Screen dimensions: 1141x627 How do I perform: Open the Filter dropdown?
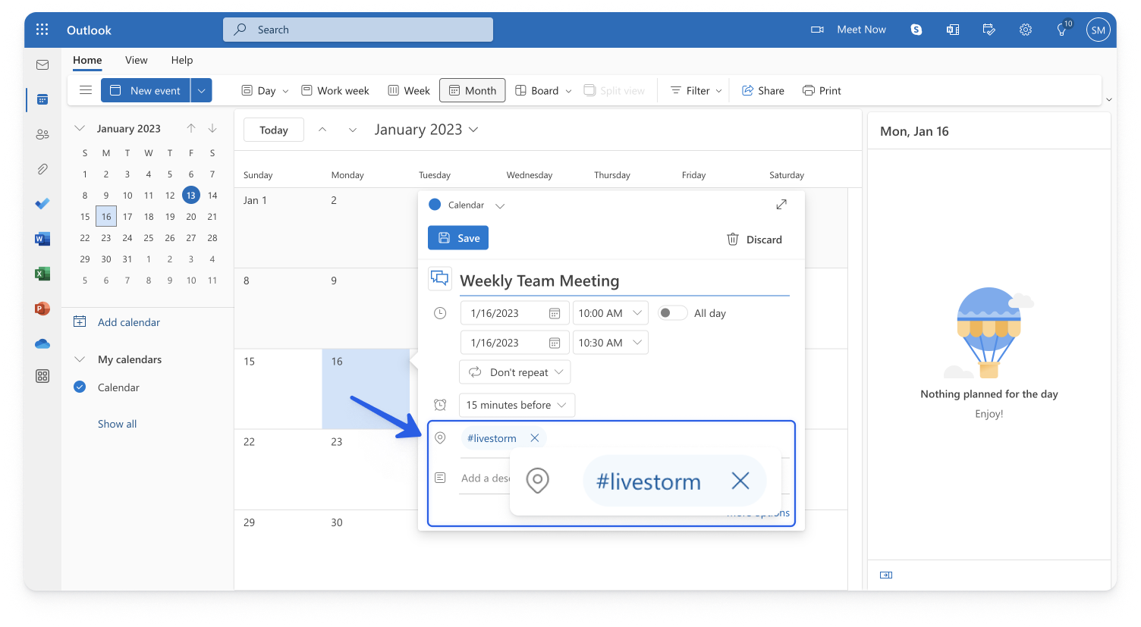pyautogui.click(x=696, y=90)
